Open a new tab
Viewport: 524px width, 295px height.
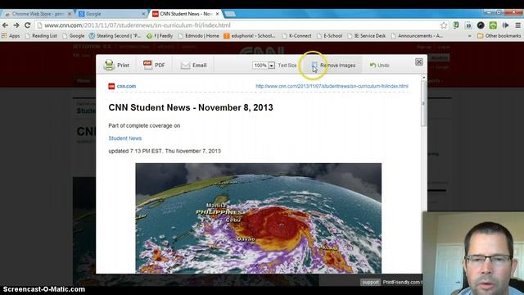[x=230, y=14]
